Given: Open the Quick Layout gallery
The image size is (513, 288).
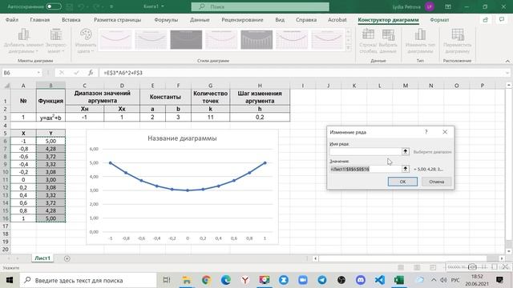Looking at the screenshot, I should tap(56, 41).
